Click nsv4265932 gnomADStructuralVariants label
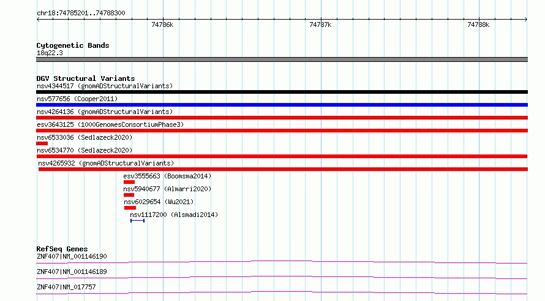This screenshot has width=545, height=301. tap(106, 163)
